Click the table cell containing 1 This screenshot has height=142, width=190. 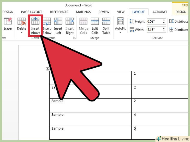(x=160, y=78)
